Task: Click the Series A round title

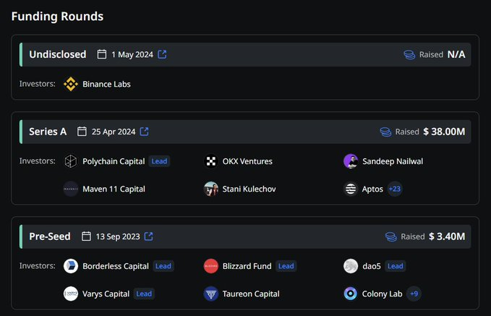Action: click(48, 132)
